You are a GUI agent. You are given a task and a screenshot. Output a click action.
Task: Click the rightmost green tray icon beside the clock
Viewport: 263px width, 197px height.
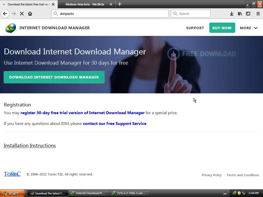click(x=244, y=193)
